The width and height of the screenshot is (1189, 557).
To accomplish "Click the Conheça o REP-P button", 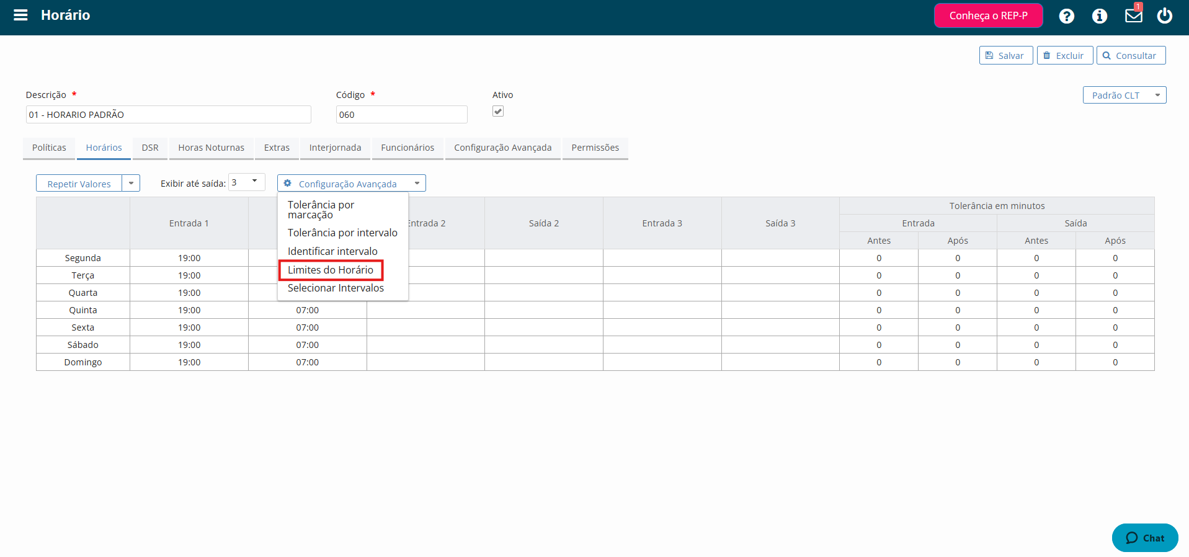I will tap(988, 16).
